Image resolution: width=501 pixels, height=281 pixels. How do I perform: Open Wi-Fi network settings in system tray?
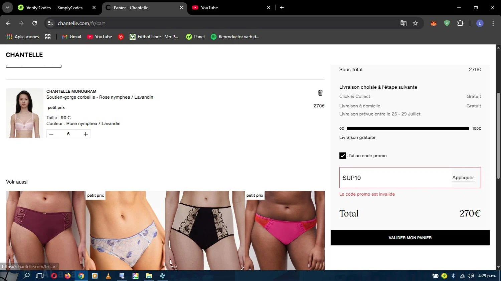point(462,276)
